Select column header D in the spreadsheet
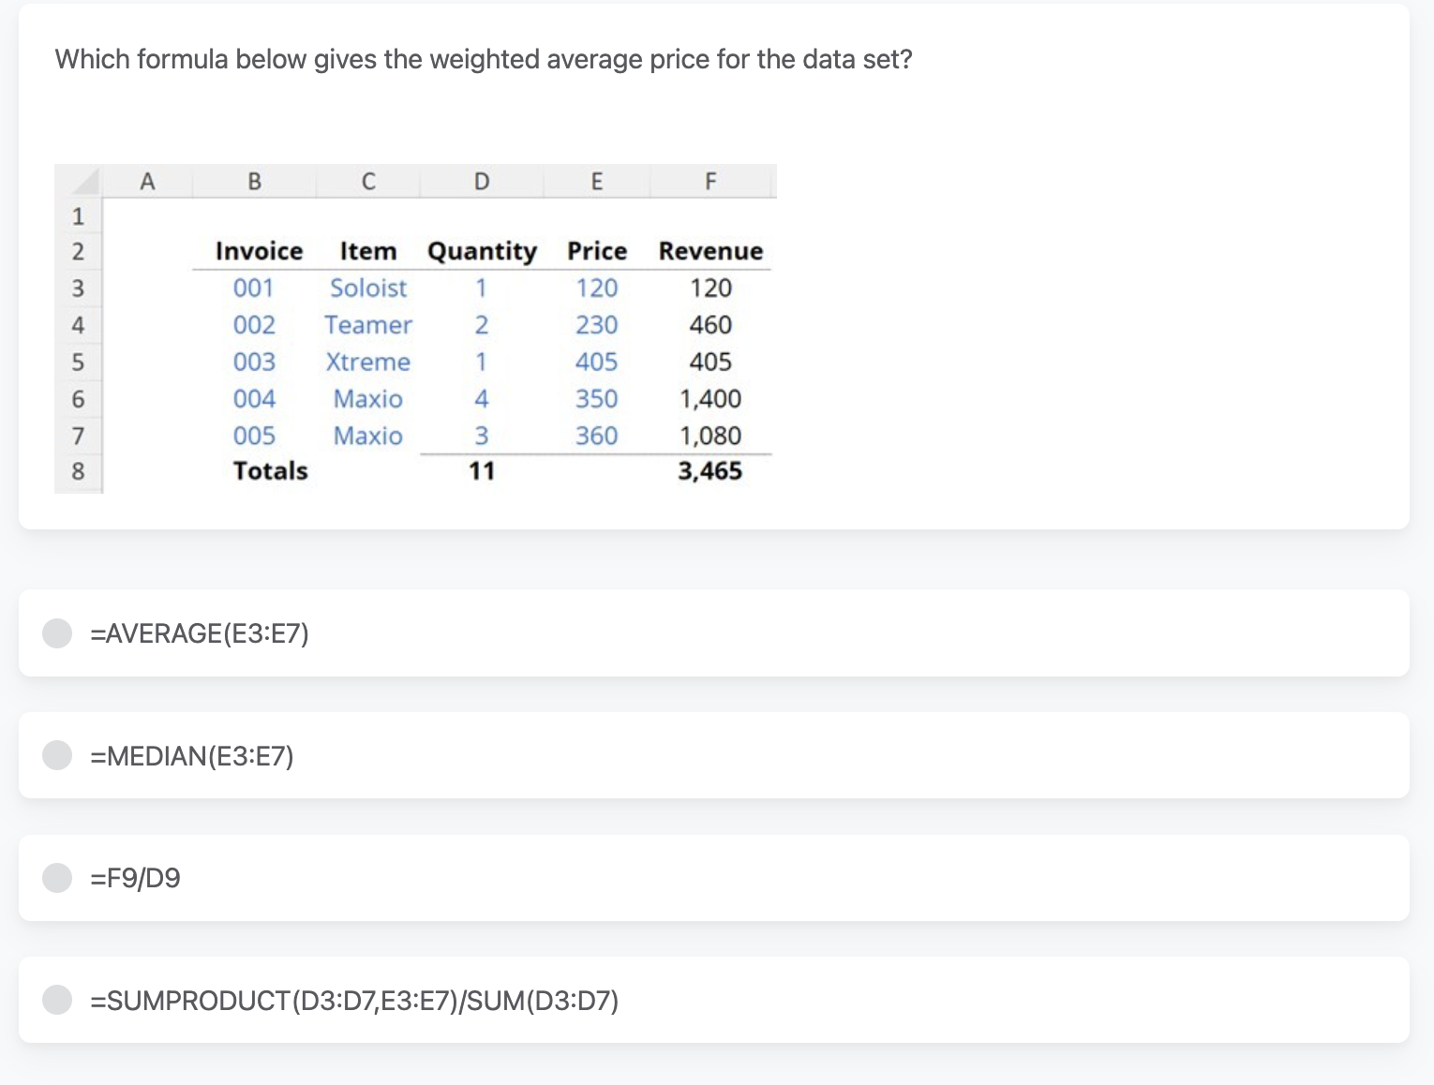Viewport: 1434px width, 1085px height. 482,181
